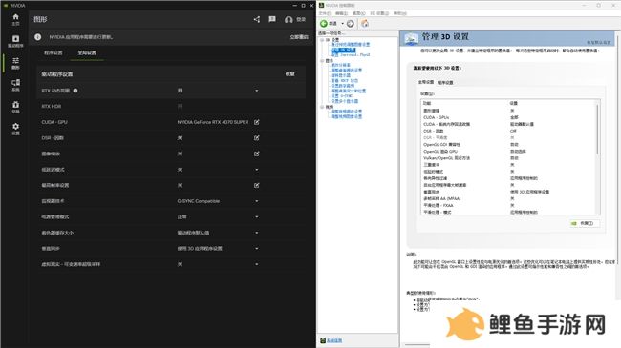Select Manage 3D Settings tree item
Image resolution: width=621 pixels, height=348 pixels.
(343, 50)
